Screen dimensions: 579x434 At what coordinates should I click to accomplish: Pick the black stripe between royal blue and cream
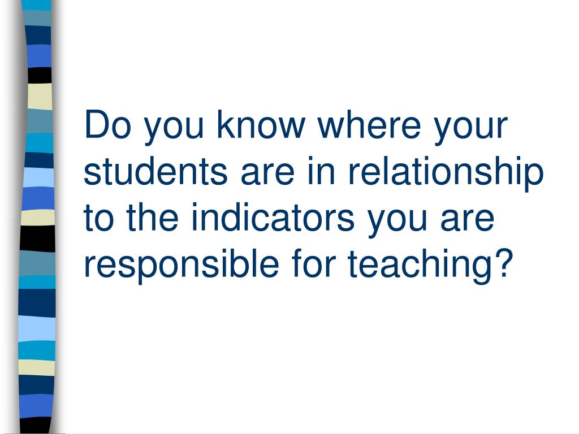click(40, 75)
